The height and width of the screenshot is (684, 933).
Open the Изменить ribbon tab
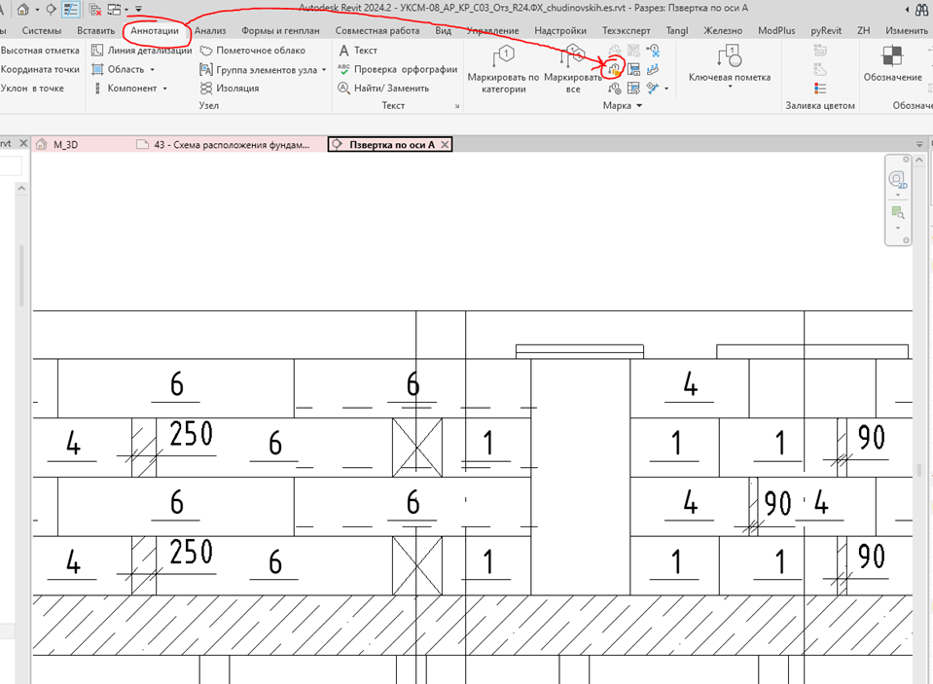coord(906,30)
